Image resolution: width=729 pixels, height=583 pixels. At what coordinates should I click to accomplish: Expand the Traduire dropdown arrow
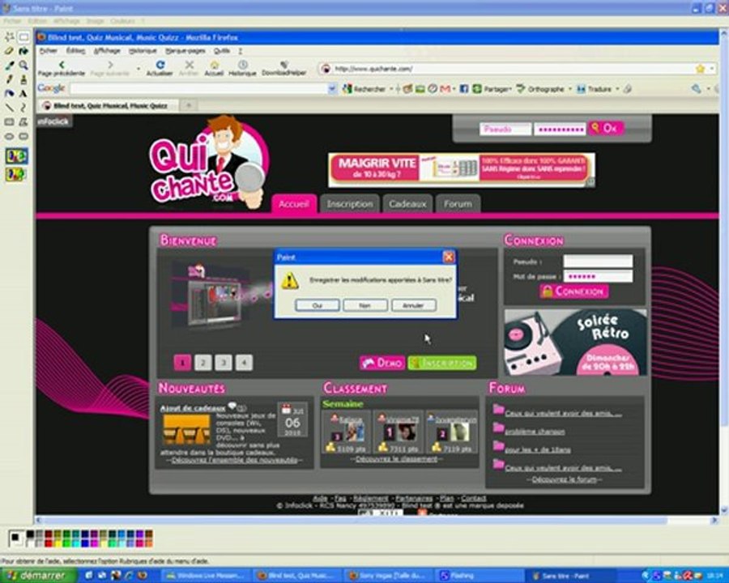[x=617, y=89]
